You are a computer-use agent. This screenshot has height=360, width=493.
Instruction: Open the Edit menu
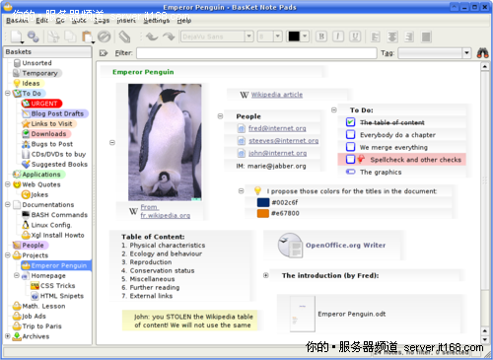(42, 21)
